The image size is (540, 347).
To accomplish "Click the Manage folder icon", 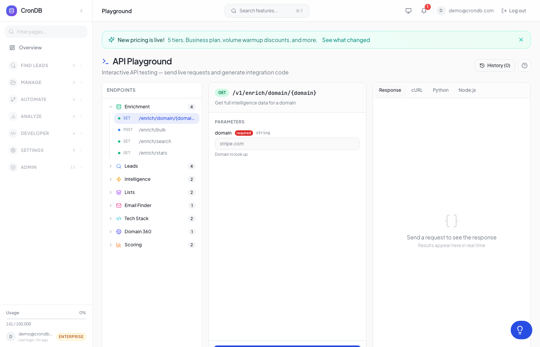I will pos(13,83).
